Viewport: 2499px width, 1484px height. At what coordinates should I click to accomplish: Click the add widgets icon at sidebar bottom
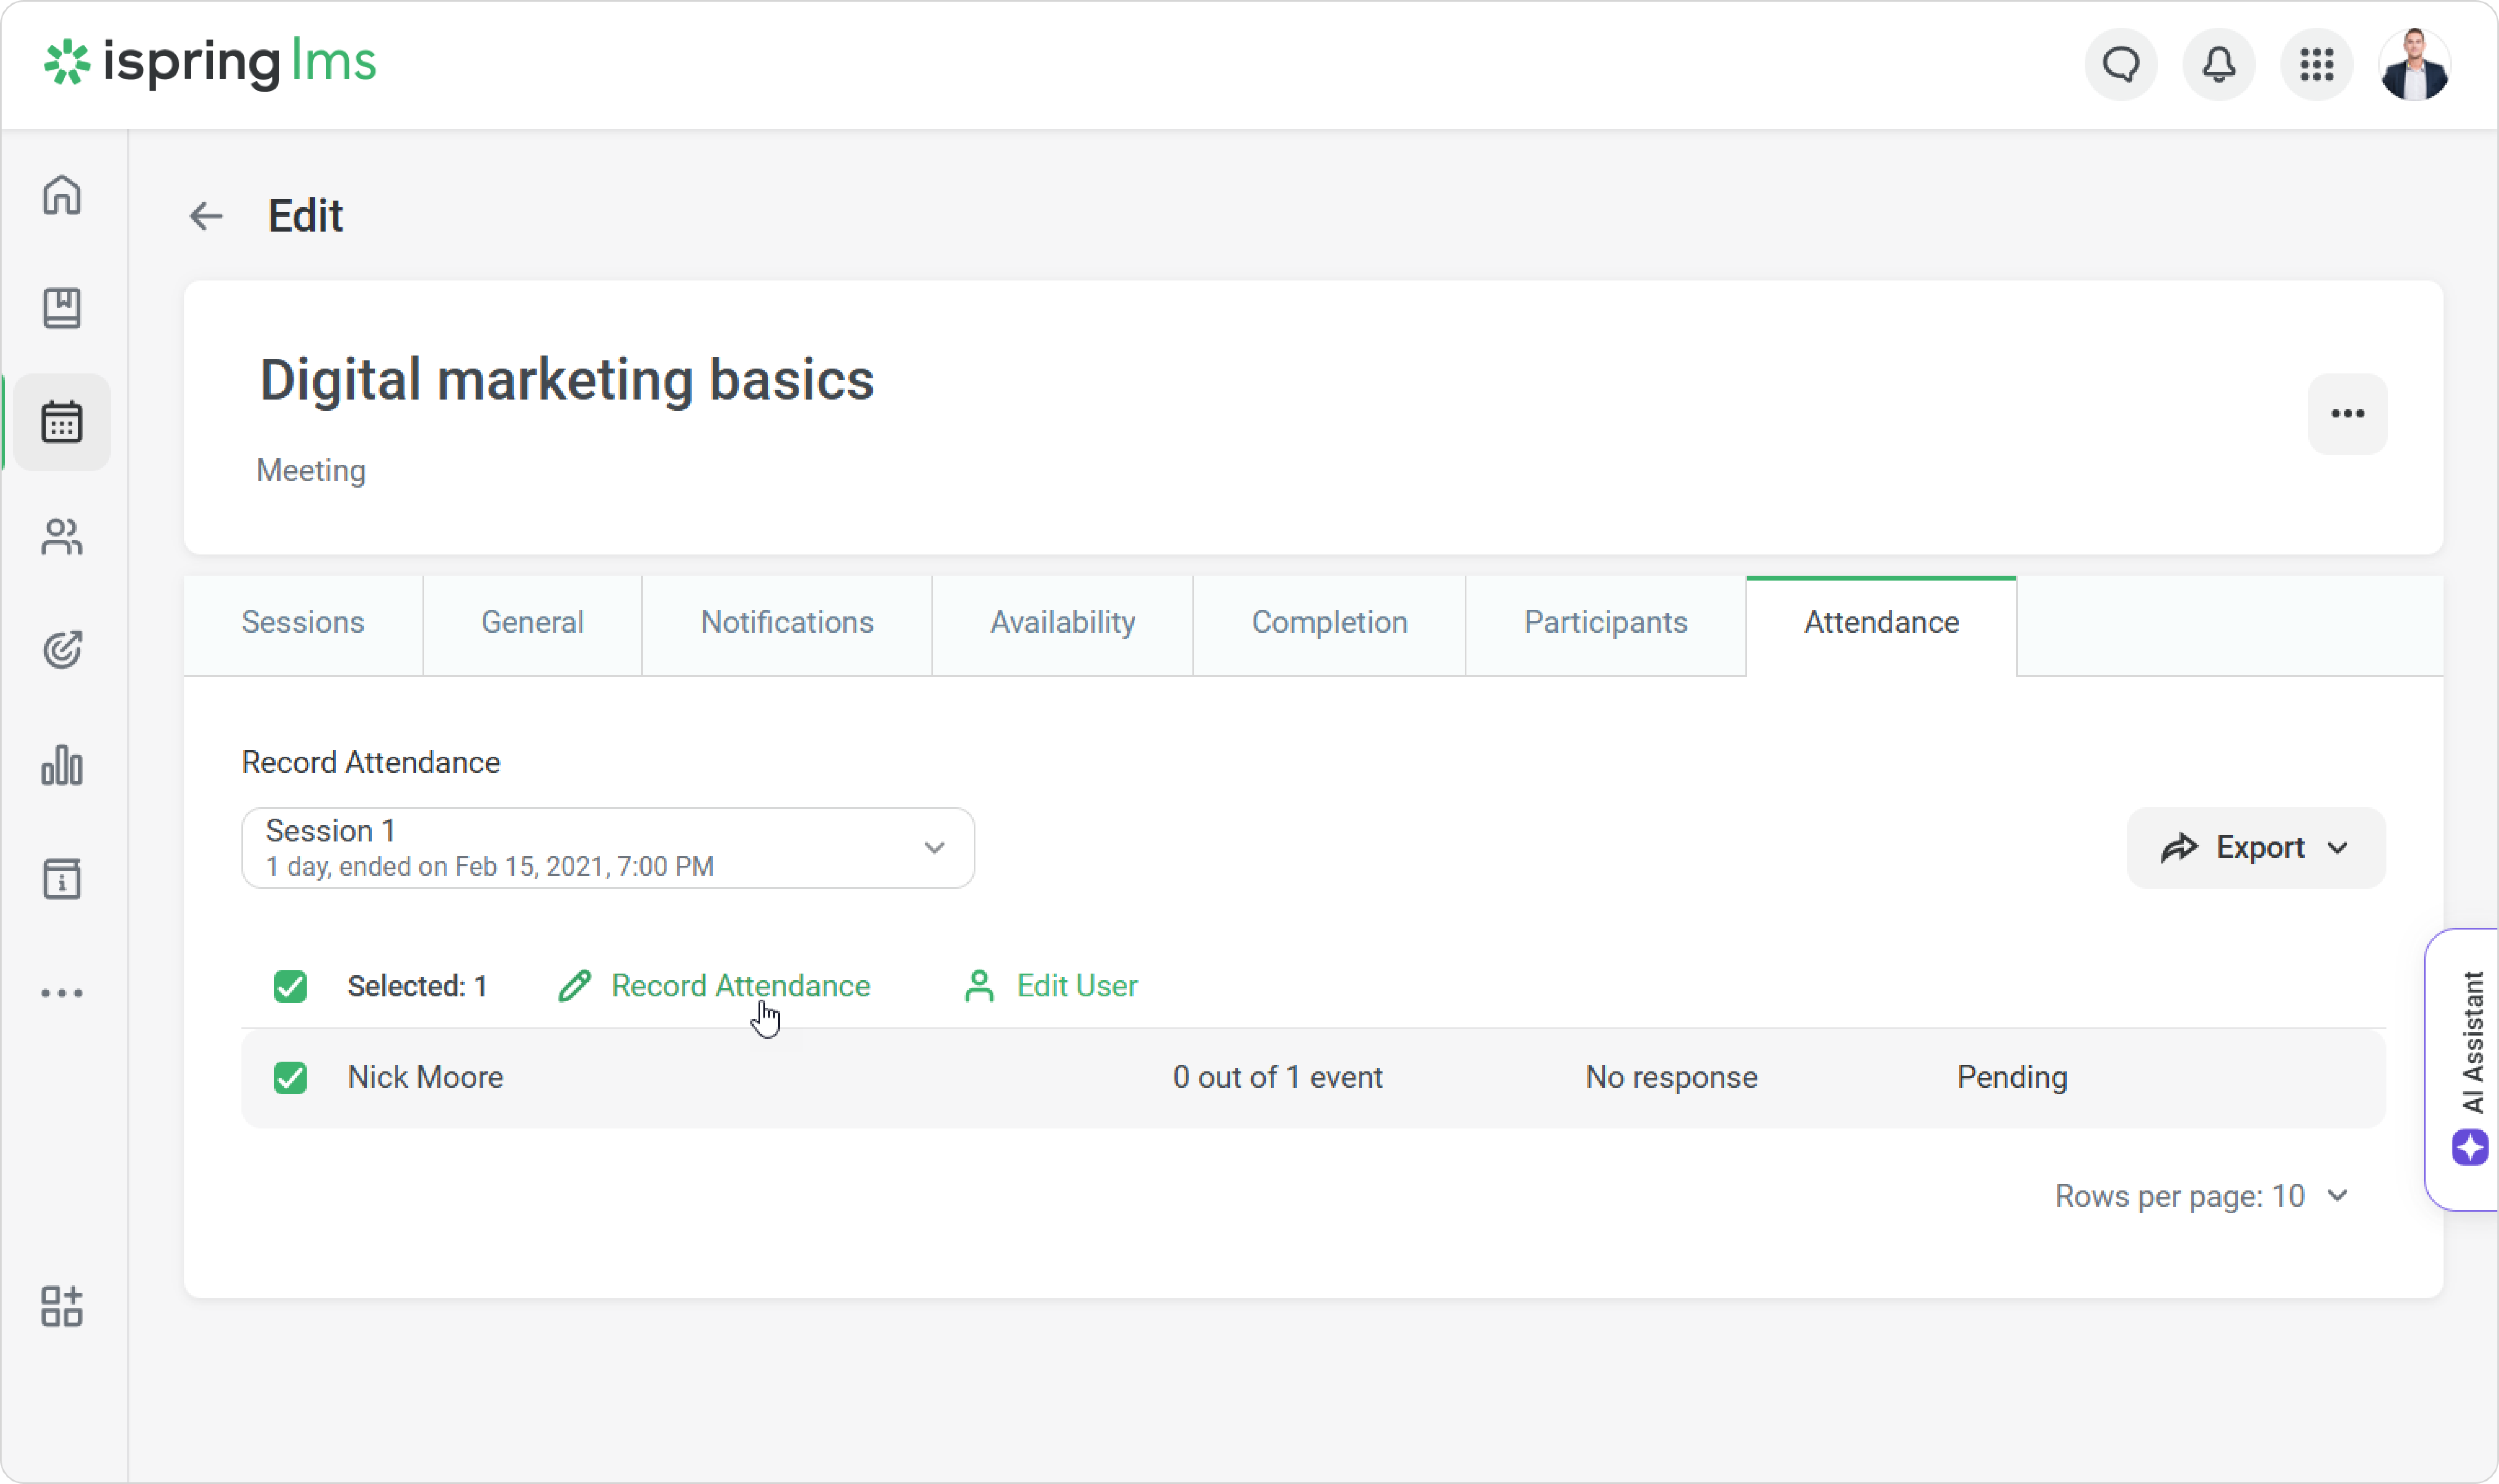(62, 1306)
